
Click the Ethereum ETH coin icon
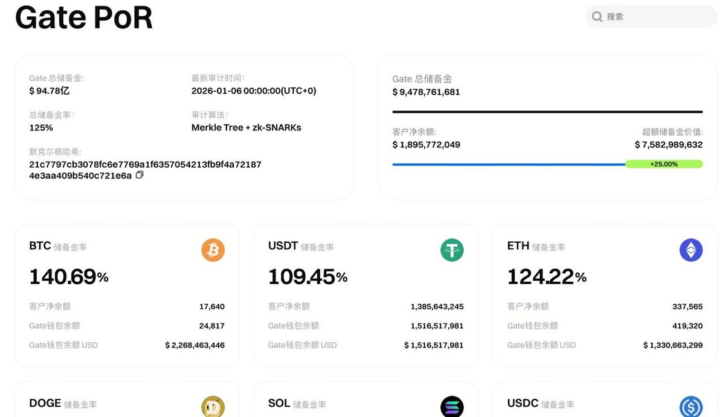(x=691, y=250)
